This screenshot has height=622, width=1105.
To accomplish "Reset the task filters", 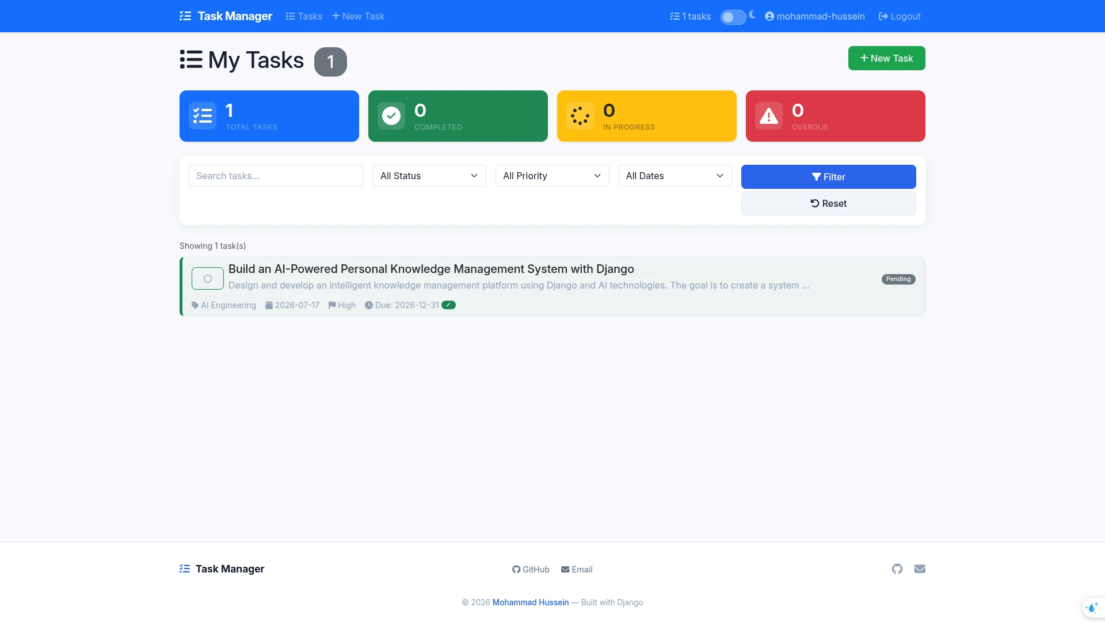I will (829, 203).
